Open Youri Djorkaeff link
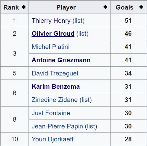 pyautogui.click(x=53, y=139)
